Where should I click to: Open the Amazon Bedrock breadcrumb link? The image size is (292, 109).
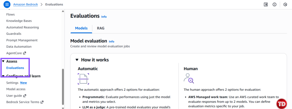click(x=25, y=4)
